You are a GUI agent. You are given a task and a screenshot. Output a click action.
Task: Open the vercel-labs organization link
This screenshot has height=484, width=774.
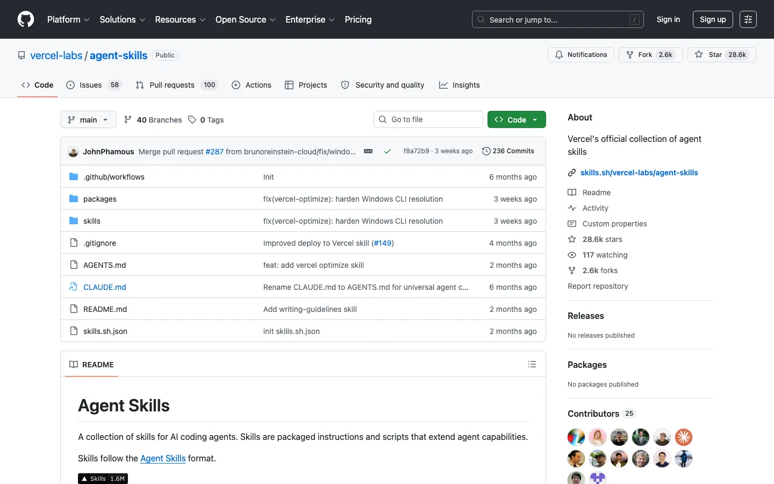coord(56,55)
